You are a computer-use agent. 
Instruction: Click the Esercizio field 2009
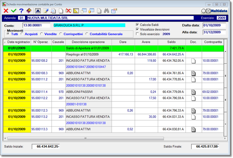pos(221,18)
